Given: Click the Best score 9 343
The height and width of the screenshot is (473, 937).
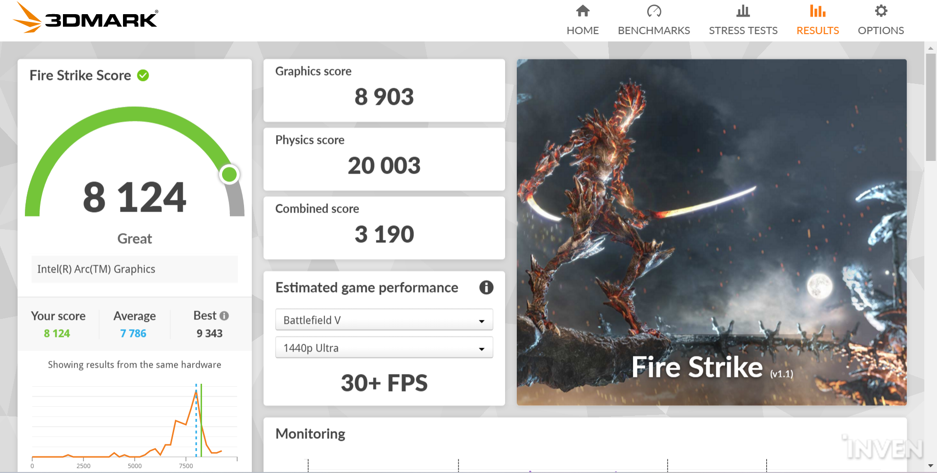Looking at the screenshot, I should tap(209, 334).
